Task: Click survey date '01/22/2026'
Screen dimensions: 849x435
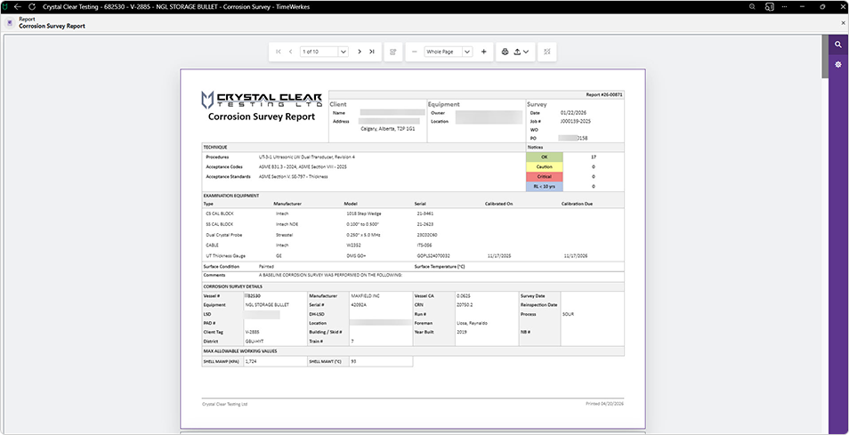Action: pyautogui.click(x=572, y=113)
